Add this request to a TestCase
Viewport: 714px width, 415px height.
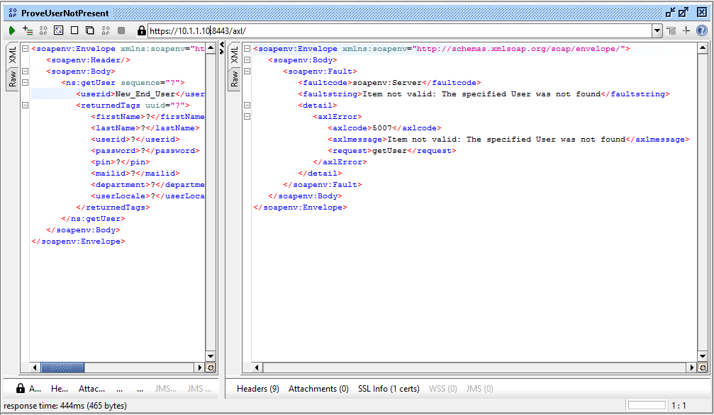click(x=27, y=30)
